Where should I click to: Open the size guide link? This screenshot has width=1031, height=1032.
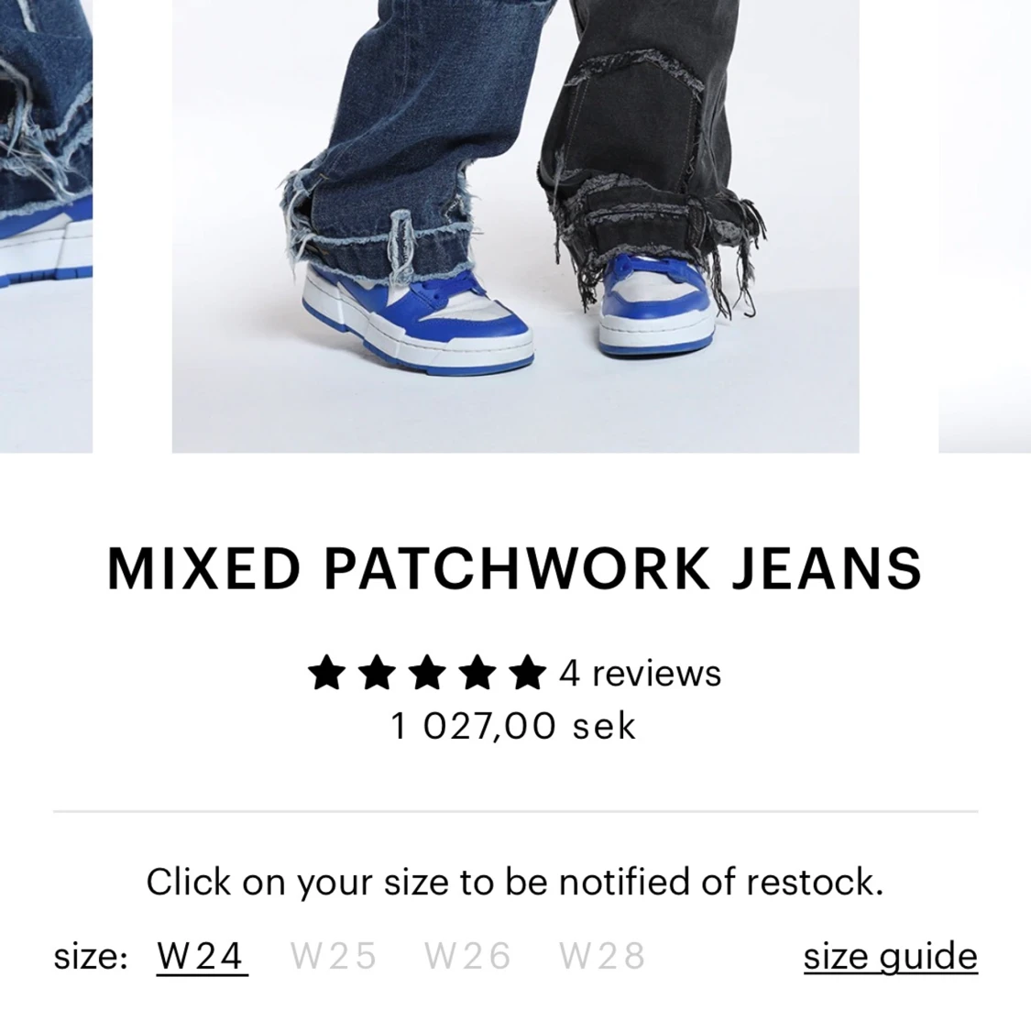[x=890, y=956]
